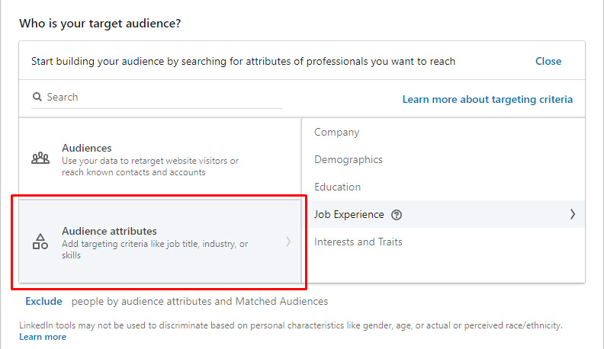Image resolution: width=604 pixels, height=349 pixels.
Task: Choose the Education category
Action: pos(337,187)
